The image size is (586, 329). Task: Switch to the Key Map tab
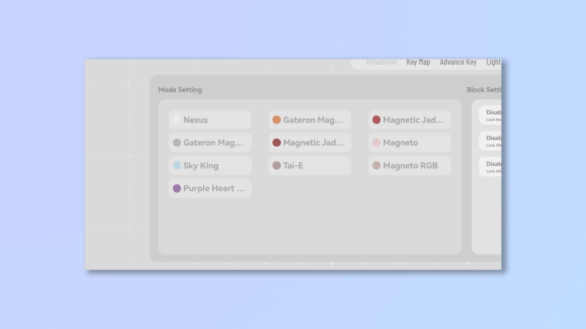418,62
